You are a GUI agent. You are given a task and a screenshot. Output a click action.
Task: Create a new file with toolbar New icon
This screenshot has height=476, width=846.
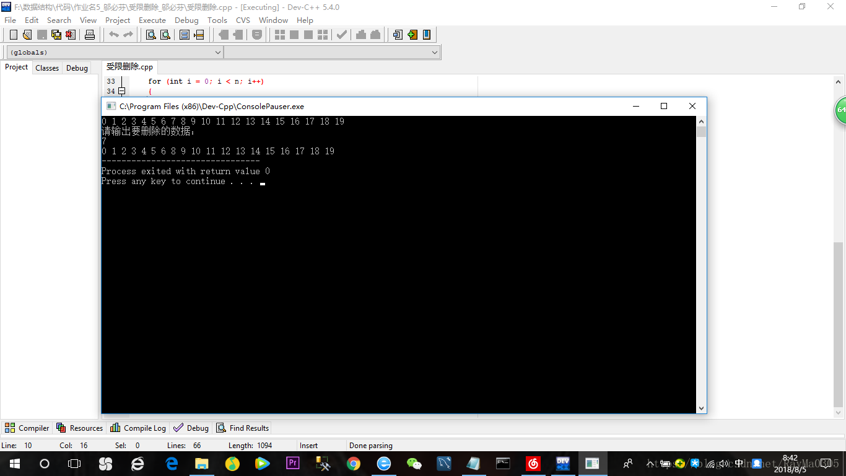tap(13, 35)
